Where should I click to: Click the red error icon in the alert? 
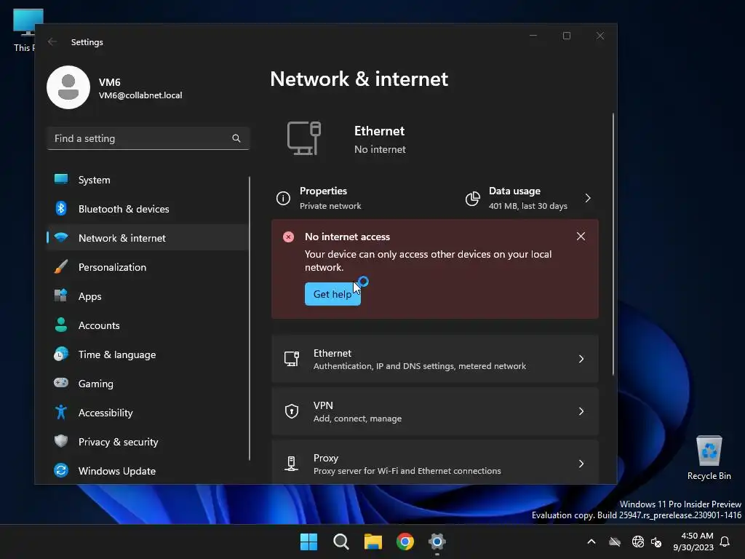288,237
